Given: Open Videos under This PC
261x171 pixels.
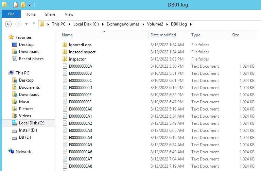Looking at the screenshot, I should pos(25,116).
